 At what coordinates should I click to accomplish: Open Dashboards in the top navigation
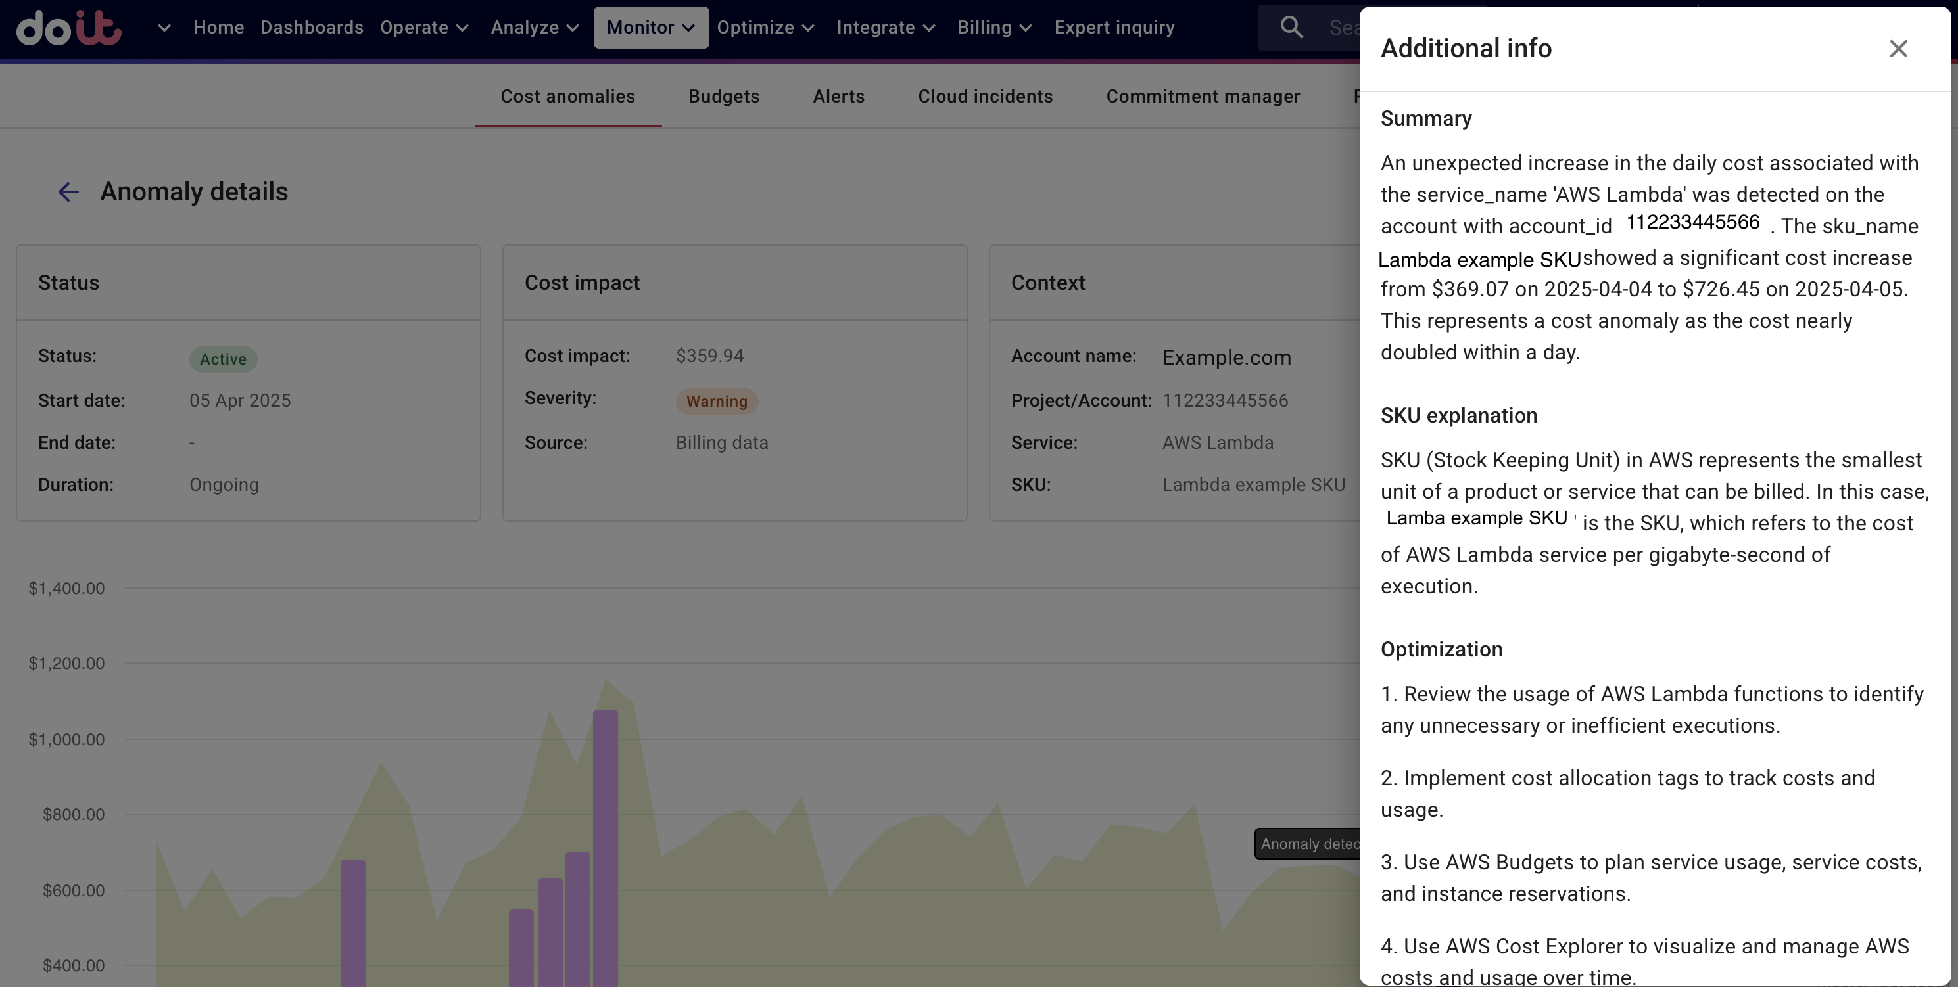(312, 28)
